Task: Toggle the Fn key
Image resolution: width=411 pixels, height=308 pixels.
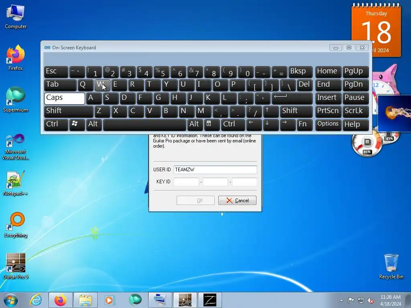Action: click(x=305, y=125)
